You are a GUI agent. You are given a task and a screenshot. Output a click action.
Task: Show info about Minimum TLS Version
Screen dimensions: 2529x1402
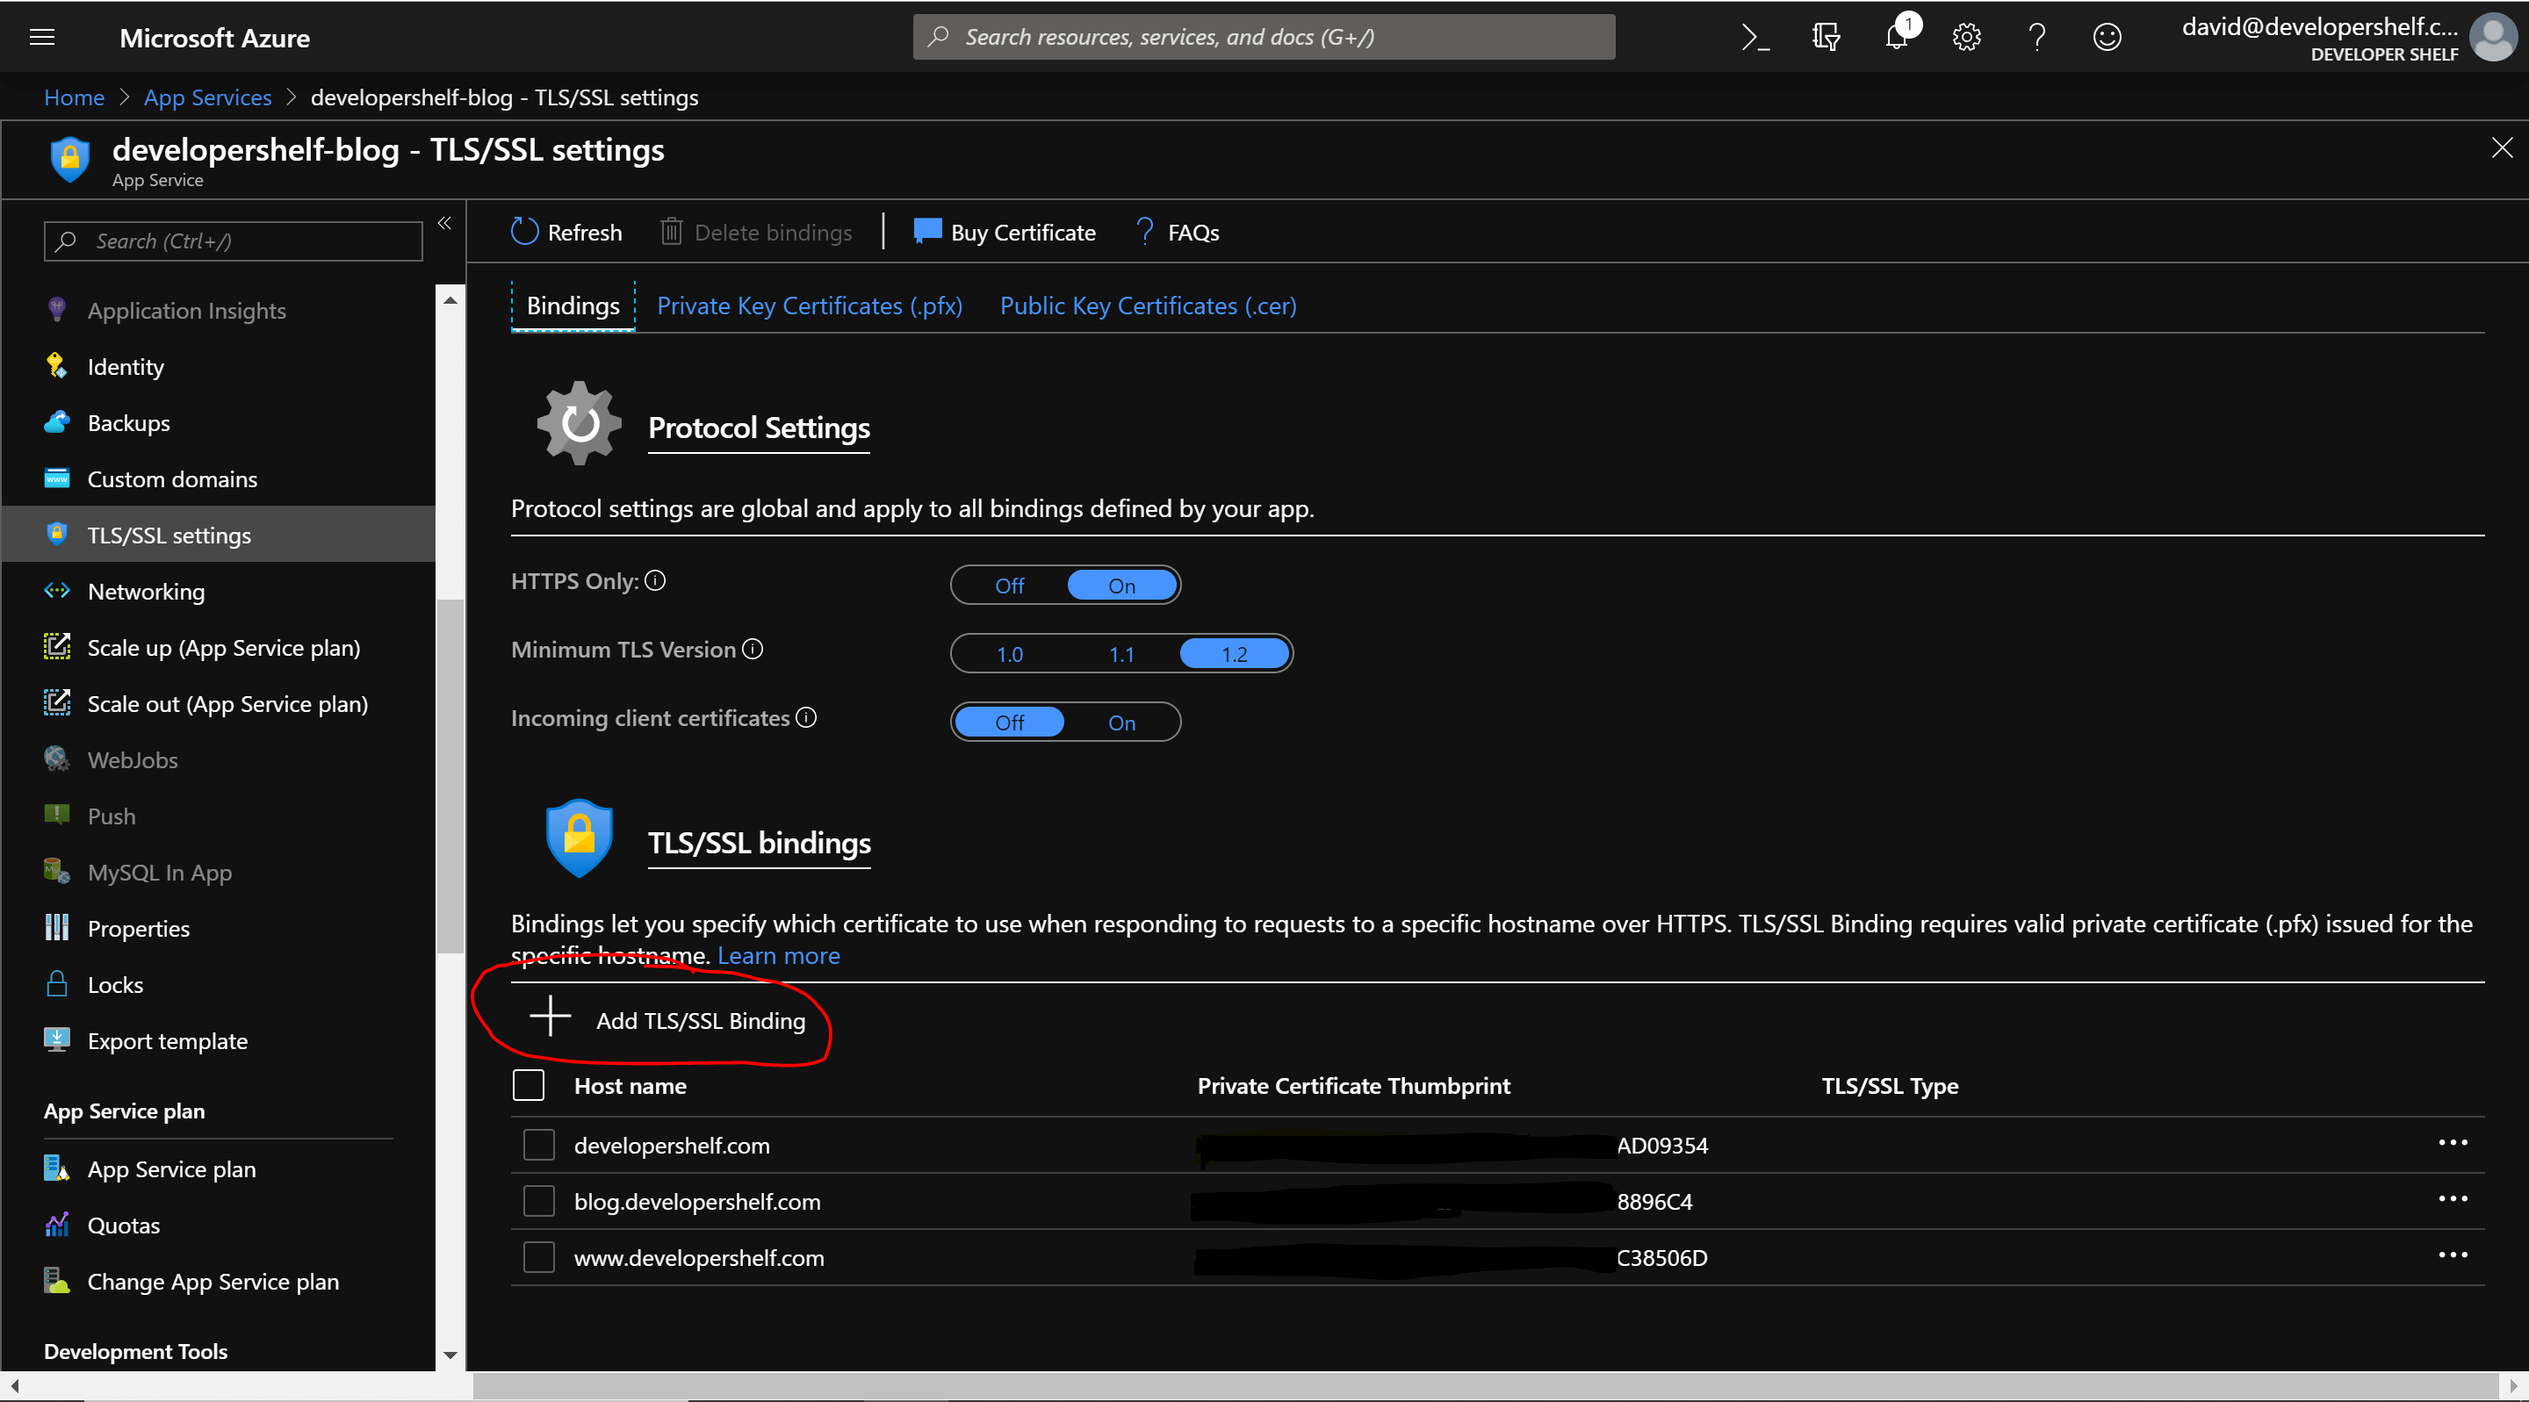pos(753,649)
